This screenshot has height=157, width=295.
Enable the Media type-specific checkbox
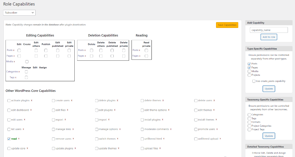click(x=249, y=71)
